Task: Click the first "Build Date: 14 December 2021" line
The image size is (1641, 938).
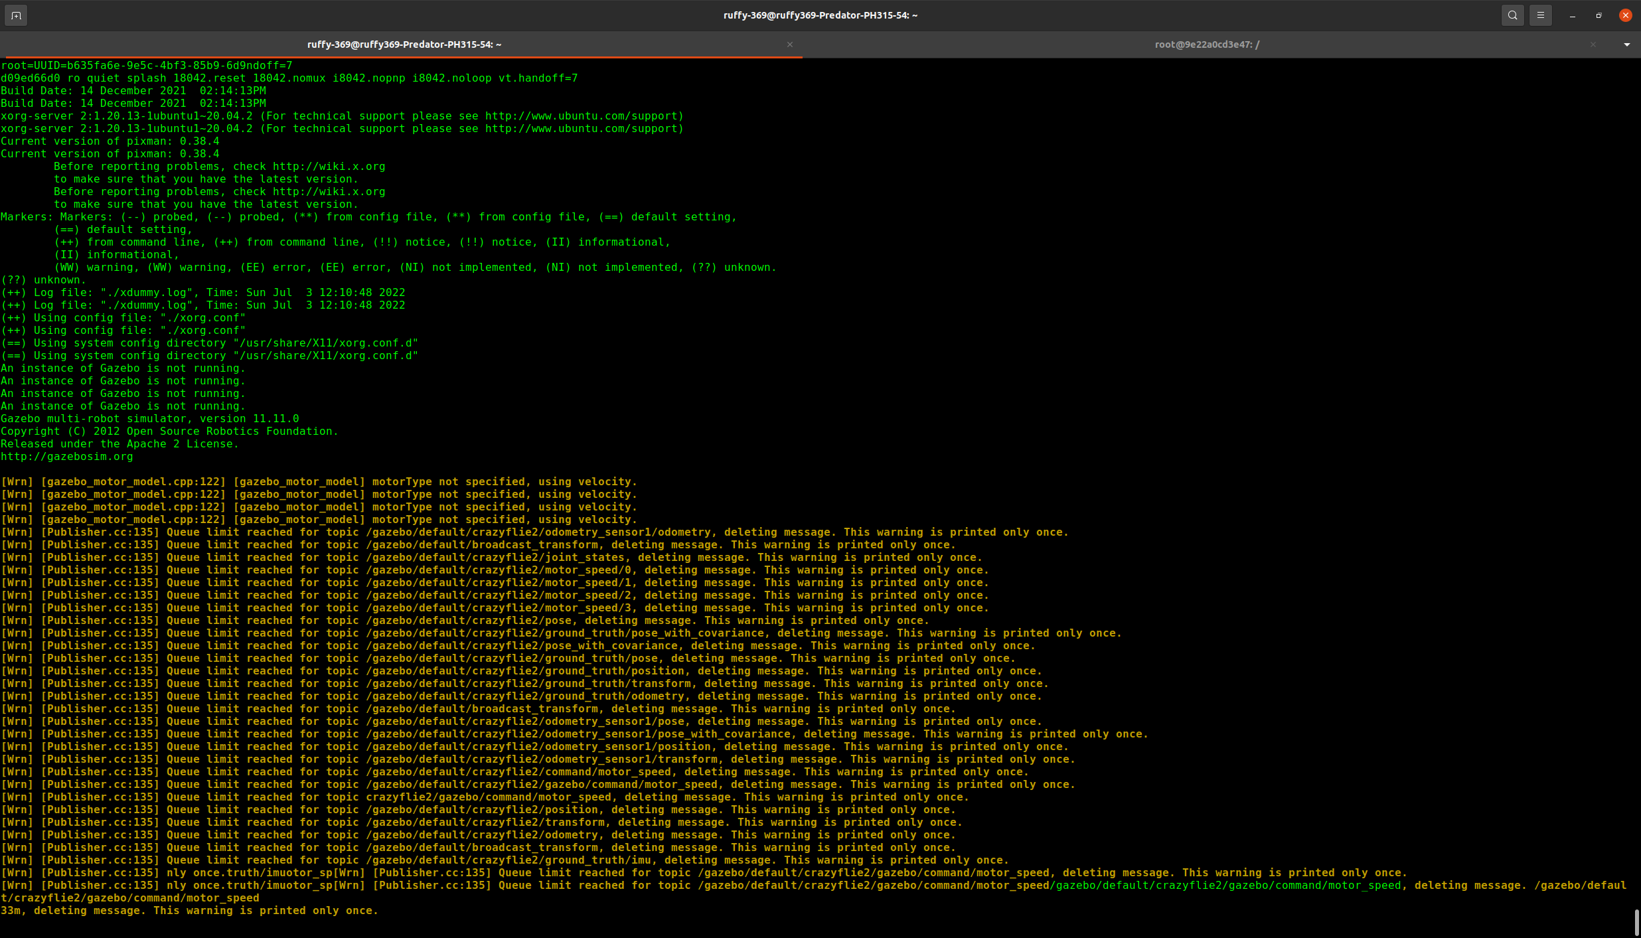Action: 133,91
